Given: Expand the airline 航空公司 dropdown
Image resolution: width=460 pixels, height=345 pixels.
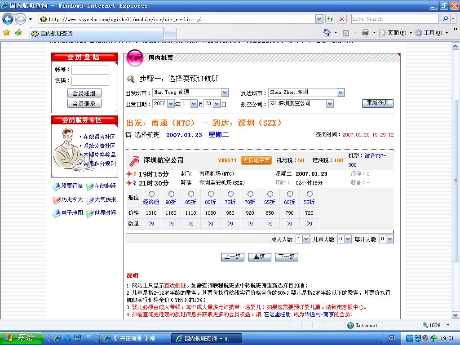Looking at the screenshot, I should pyautogui.click(x=330, y=104).
